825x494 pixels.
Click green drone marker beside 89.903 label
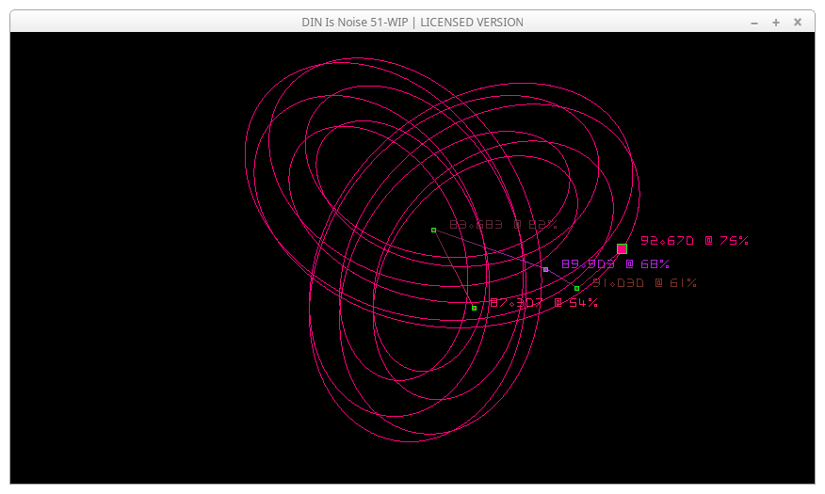point(545,269)
